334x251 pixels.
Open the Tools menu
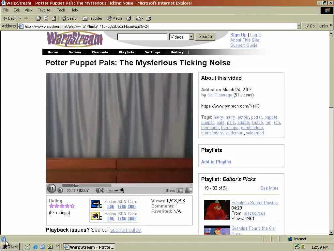pyautogui.click(x=61, y=10)
